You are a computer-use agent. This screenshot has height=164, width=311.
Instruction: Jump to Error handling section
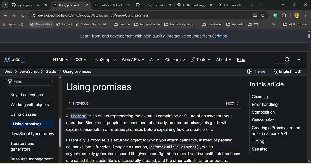265,105
